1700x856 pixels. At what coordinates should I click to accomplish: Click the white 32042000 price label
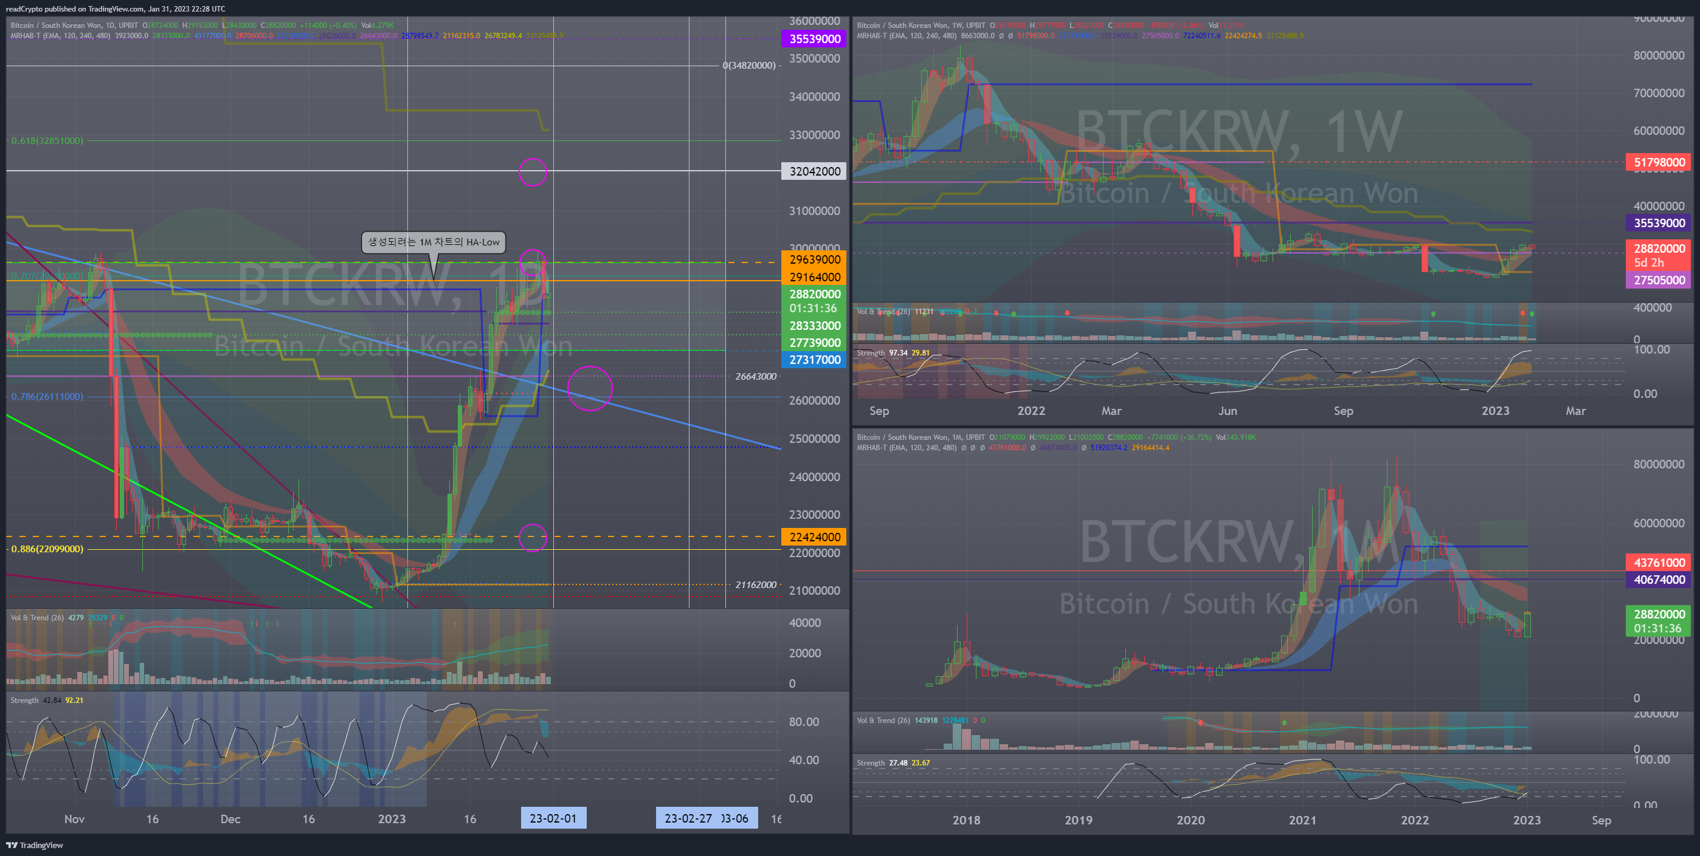[814, 171]
